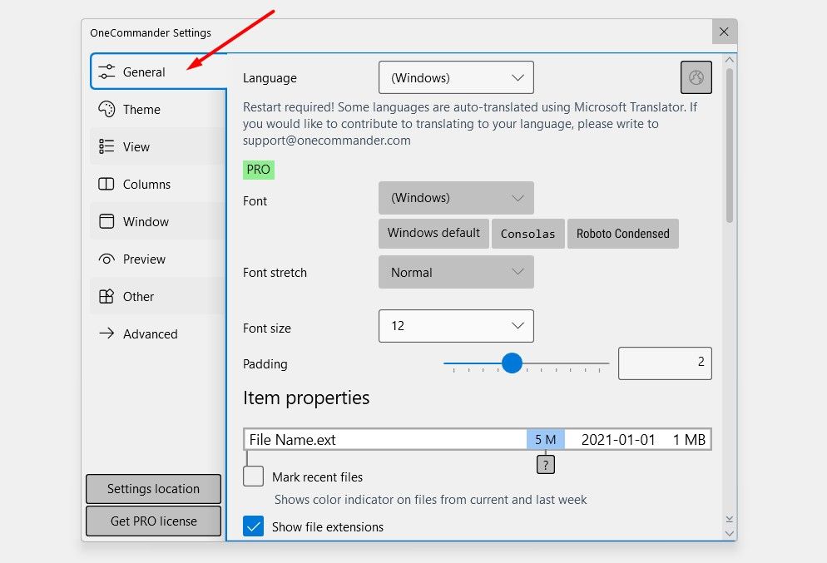This screenshot has width=827, height=563.
Task: Click the Preview eye icon
Action: [x=106, y=259]
